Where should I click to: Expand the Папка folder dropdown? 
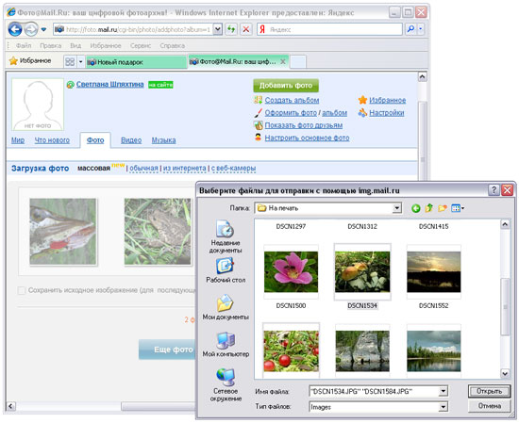(x=396, y=208)
